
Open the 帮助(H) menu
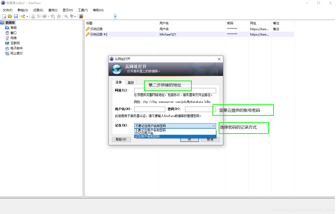coord(98,10)
